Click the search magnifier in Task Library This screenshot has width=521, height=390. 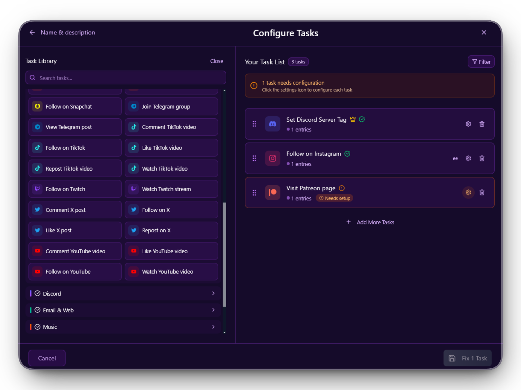pos(33,77)
